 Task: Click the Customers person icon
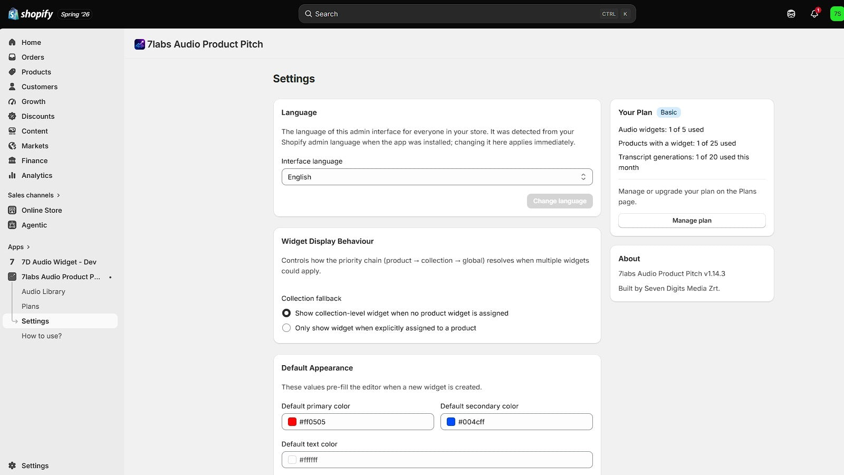click(12, 87)
